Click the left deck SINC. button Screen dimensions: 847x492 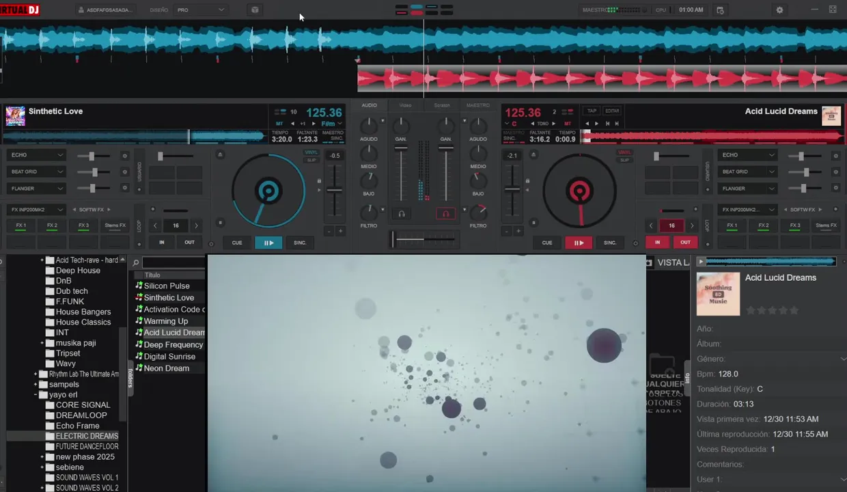pos(300,243)
